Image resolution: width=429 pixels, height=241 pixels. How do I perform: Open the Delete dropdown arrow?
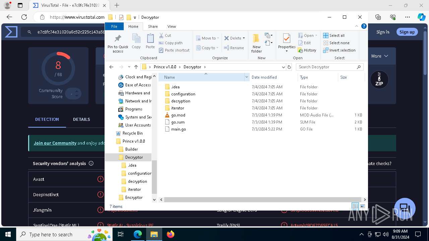click(x=244, y=38)
